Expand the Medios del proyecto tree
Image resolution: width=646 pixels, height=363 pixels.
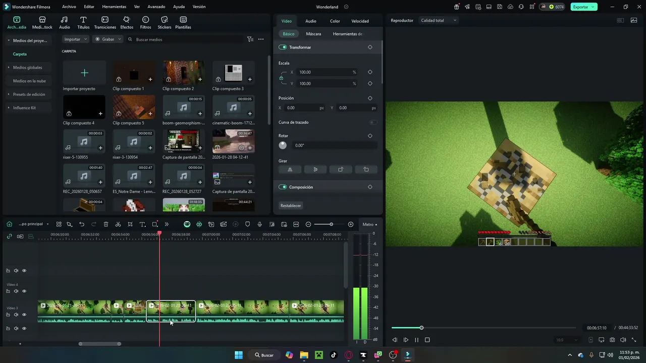(x=9, y=40)
